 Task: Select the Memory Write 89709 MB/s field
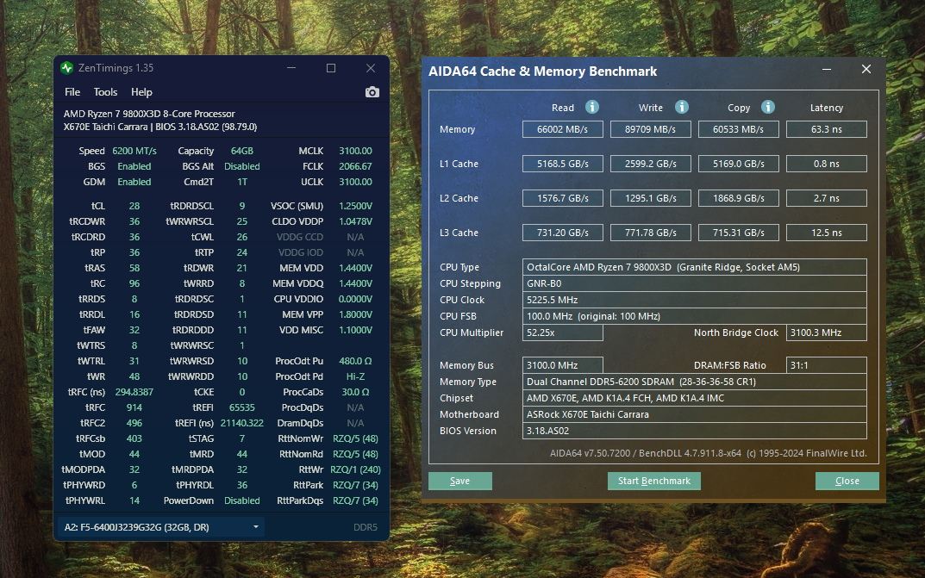point(651,129)
